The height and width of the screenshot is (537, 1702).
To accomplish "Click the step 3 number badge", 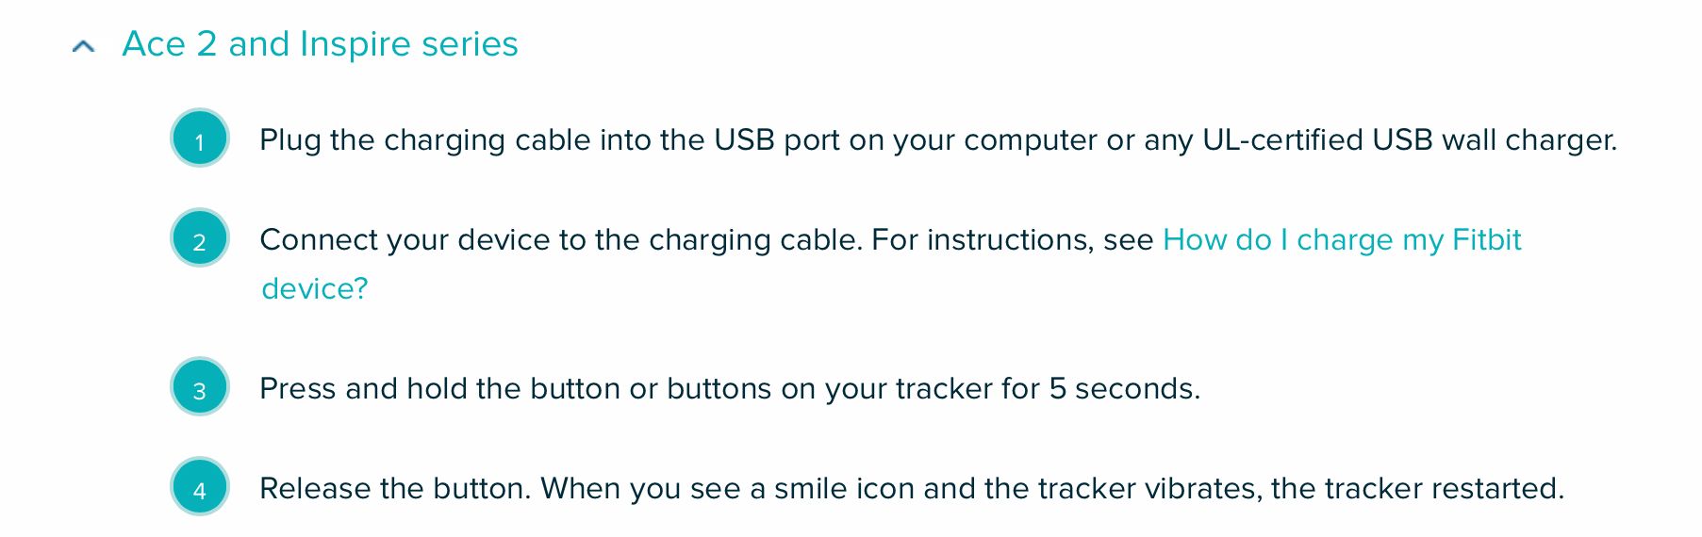I will pyautogui.click(x=200, y=387).
